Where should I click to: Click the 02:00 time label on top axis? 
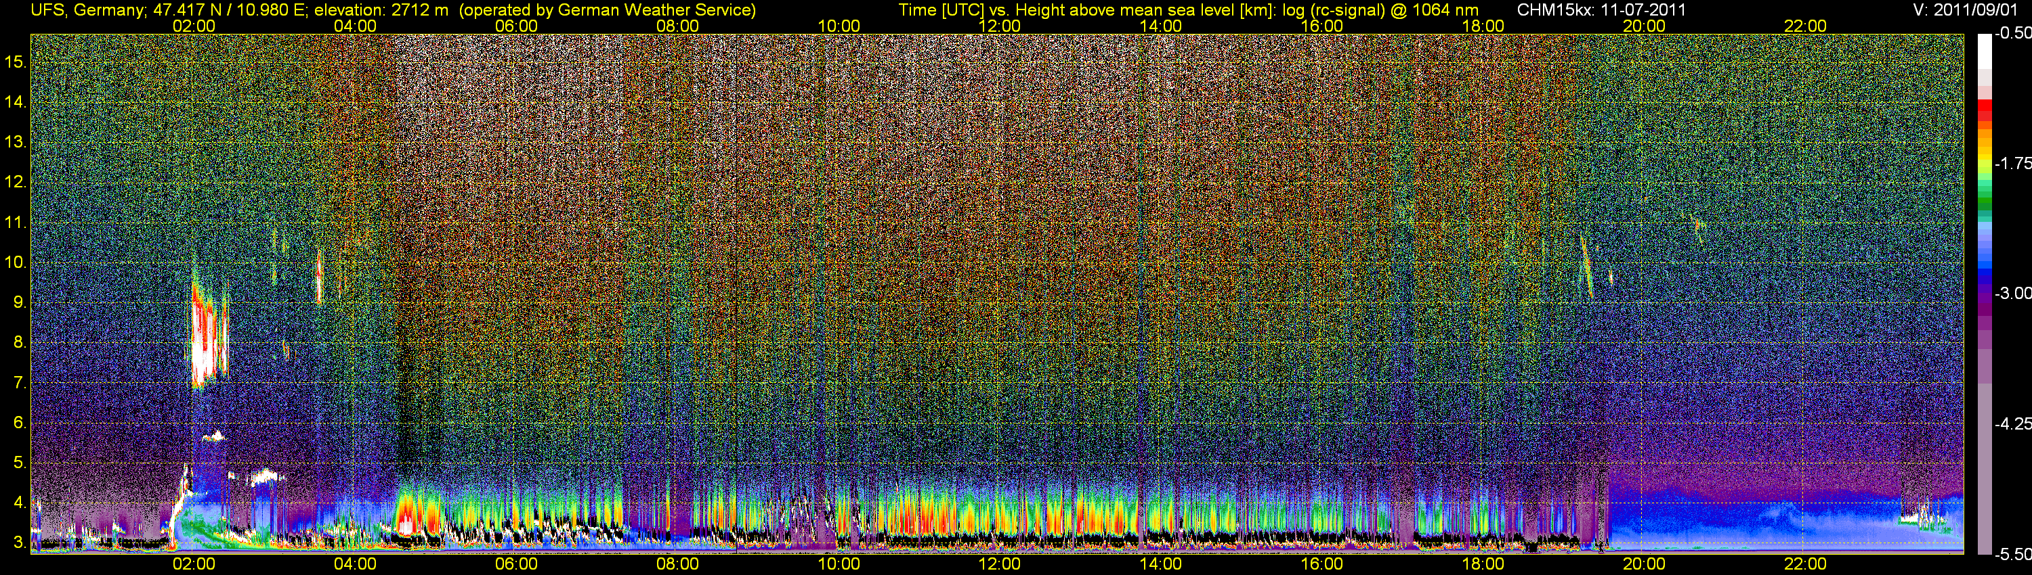(x=193, y=26)
